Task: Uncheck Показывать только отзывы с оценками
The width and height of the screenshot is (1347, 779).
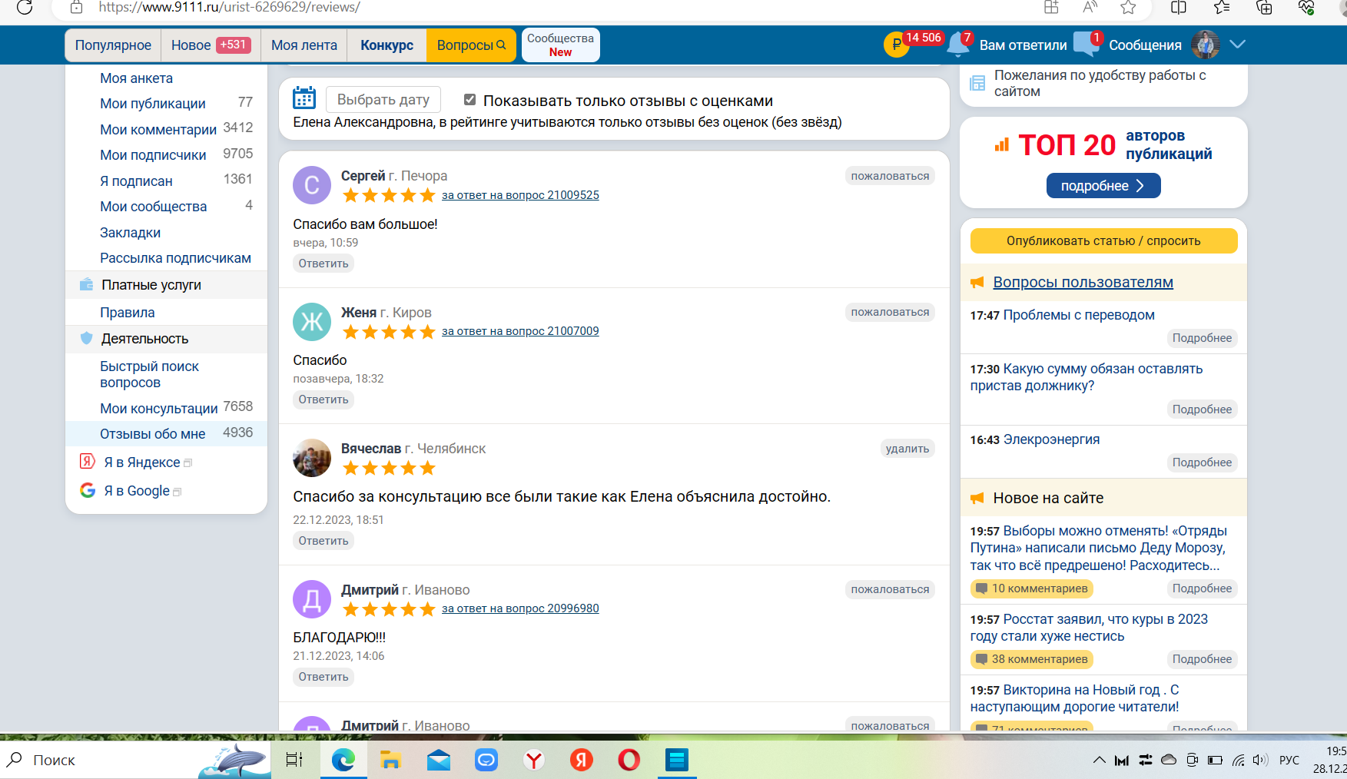Action: (x=469, y=100)
